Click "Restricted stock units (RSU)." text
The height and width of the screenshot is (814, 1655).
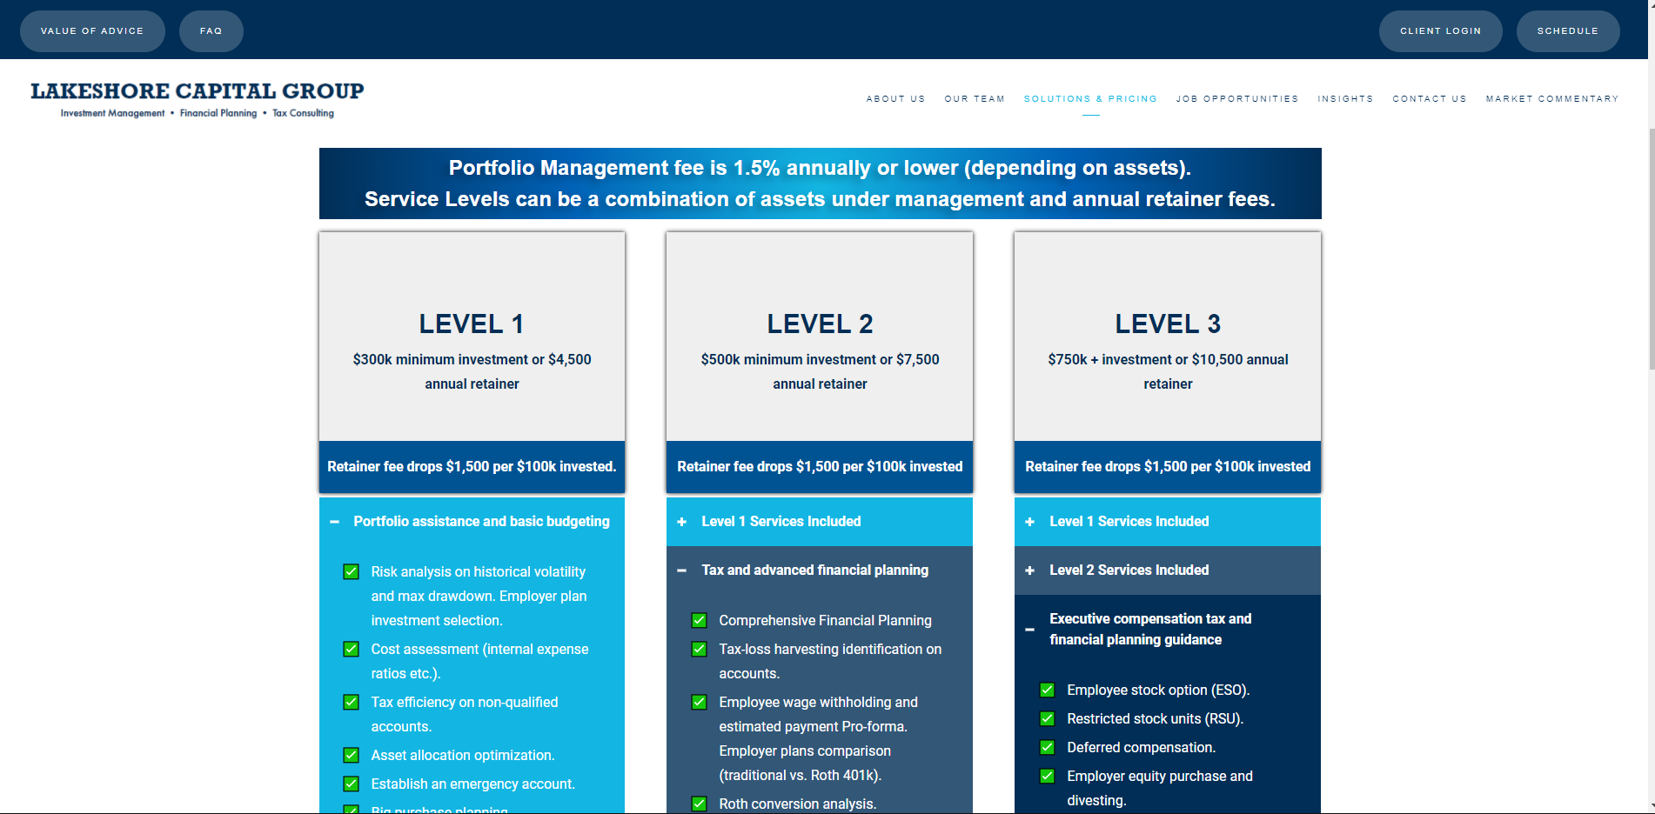pyautogui.click(x=1156, y=718)
